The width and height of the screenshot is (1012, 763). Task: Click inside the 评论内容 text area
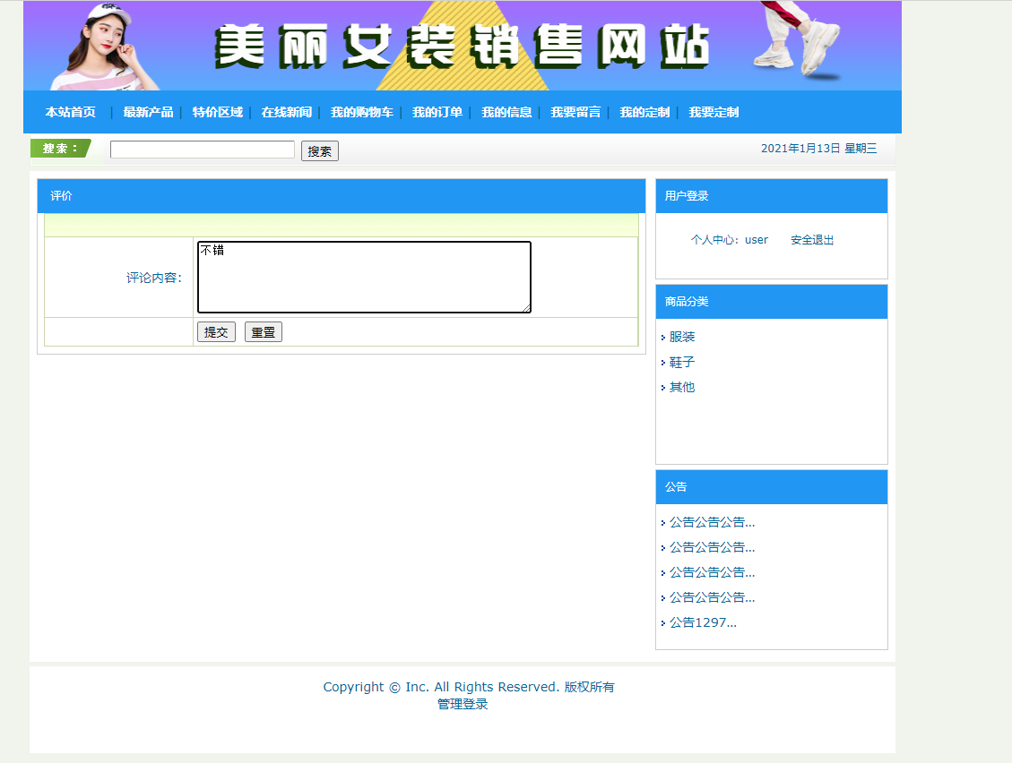tap(363, 277)
